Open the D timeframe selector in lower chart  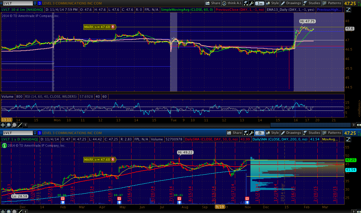click(x=260, y=133)
